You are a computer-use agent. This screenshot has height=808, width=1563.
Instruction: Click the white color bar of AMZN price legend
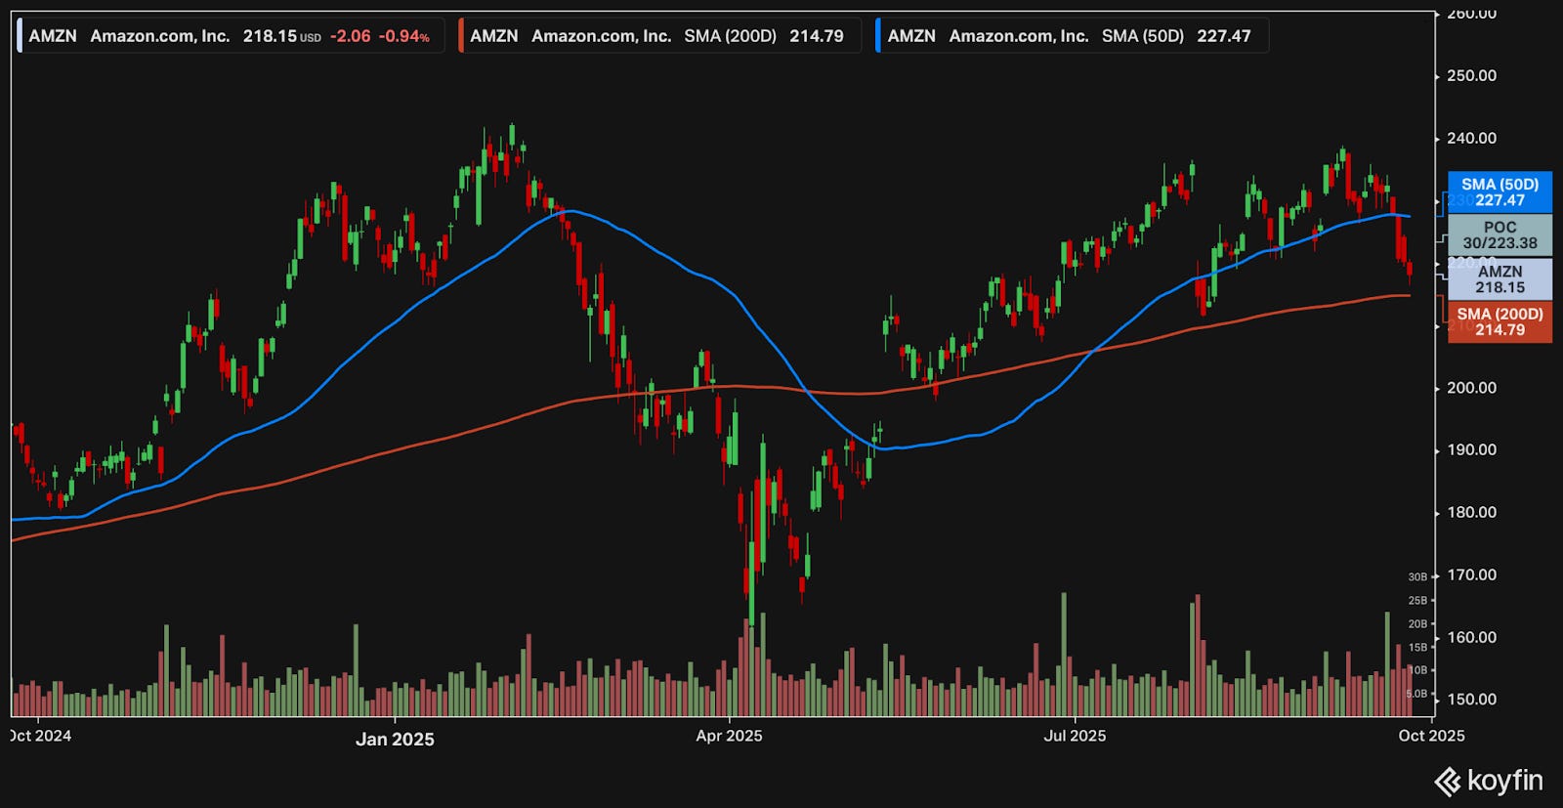click(20, 36)
